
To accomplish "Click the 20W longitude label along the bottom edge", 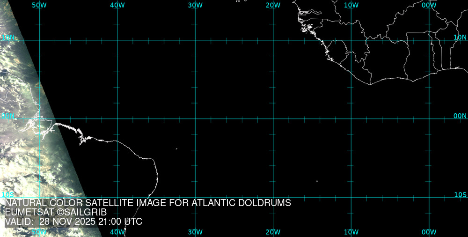I will (x=273, y=232).
